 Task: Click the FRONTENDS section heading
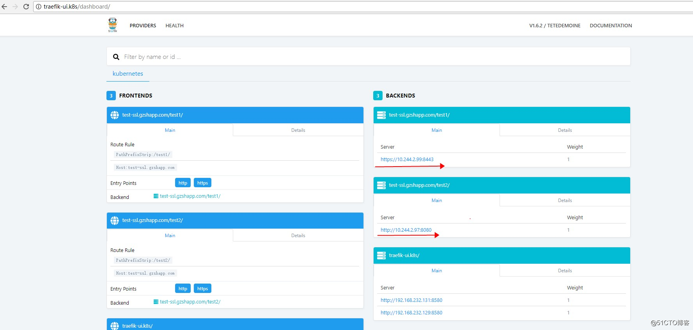pyautogui.click(x=136, y=96)
